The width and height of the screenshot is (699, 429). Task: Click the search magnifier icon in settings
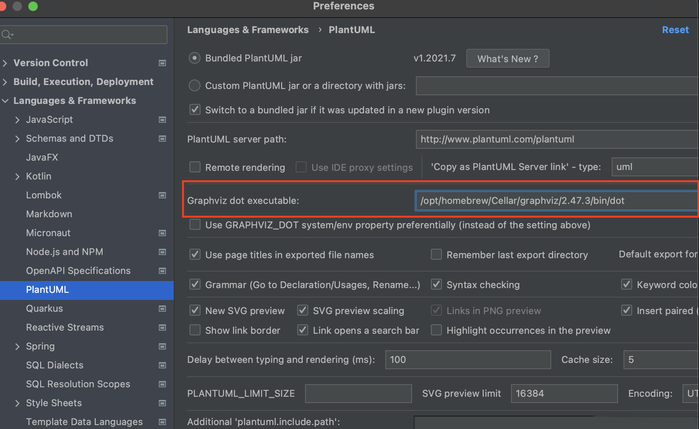point(7,35)
